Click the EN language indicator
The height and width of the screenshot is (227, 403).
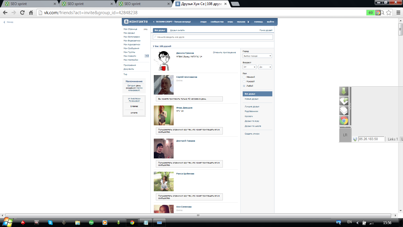tap(349, 222)
